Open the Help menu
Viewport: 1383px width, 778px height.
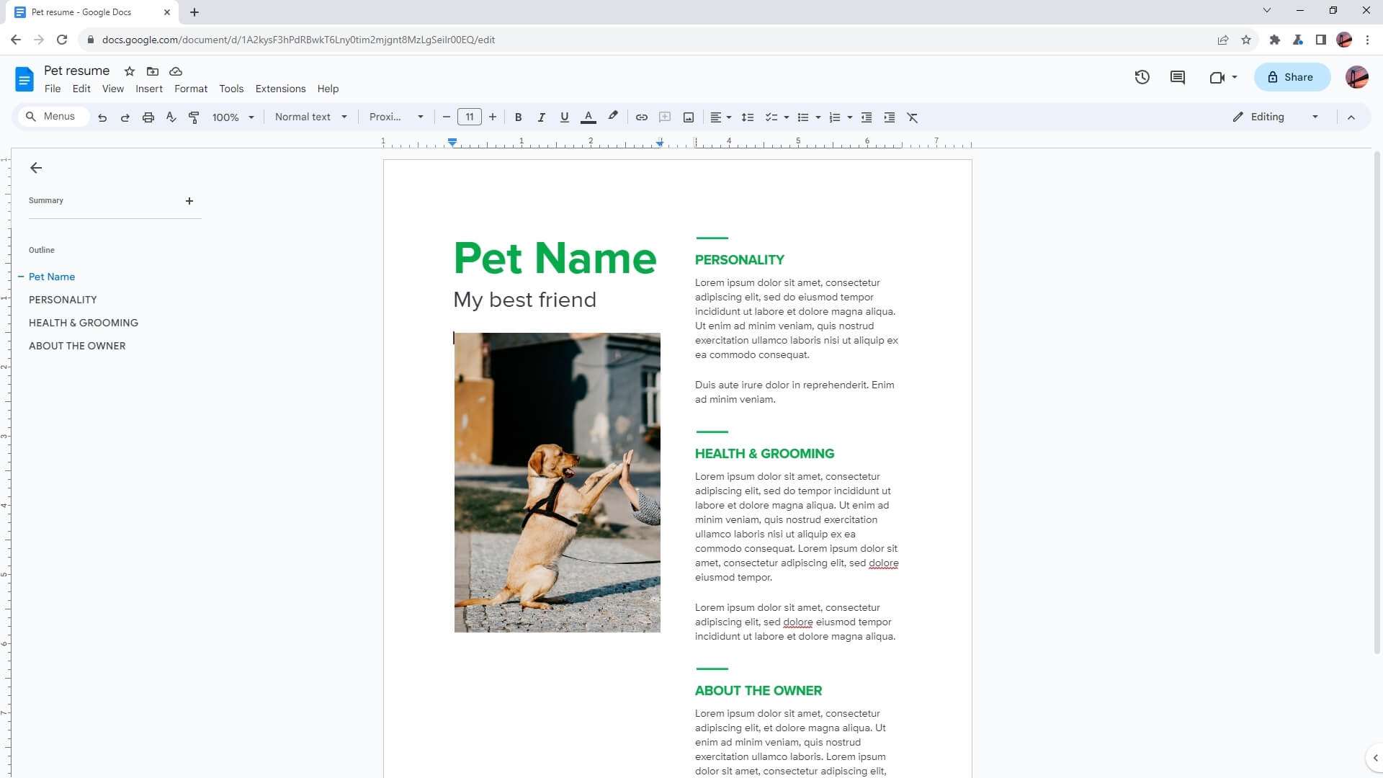(x=328, y=89)
